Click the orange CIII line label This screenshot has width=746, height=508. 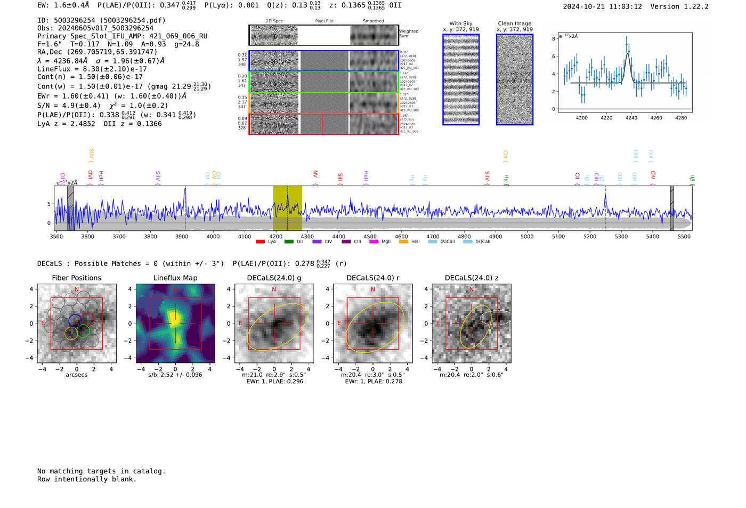(506, 157)
